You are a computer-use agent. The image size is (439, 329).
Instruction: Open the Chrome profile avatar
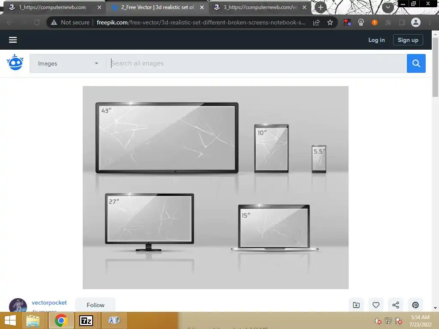[416, 22]
